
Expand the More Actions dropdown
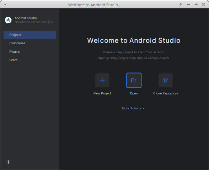133,108
